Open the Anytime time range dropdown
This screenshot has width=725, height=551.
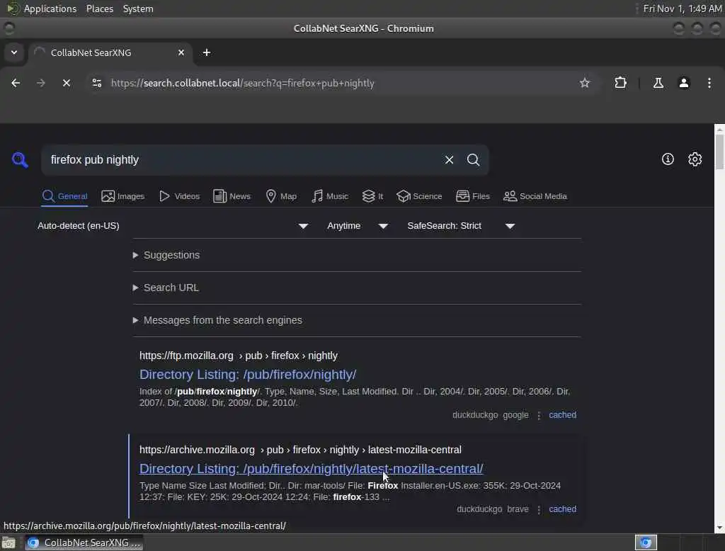(358, 226)
